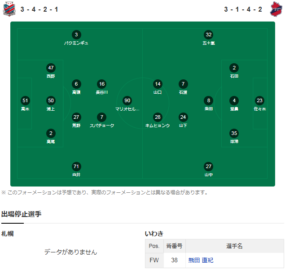Click the 選手名 column header
Image resolution: width=285 pixels, height=269 pixels.
click(234, 246)
